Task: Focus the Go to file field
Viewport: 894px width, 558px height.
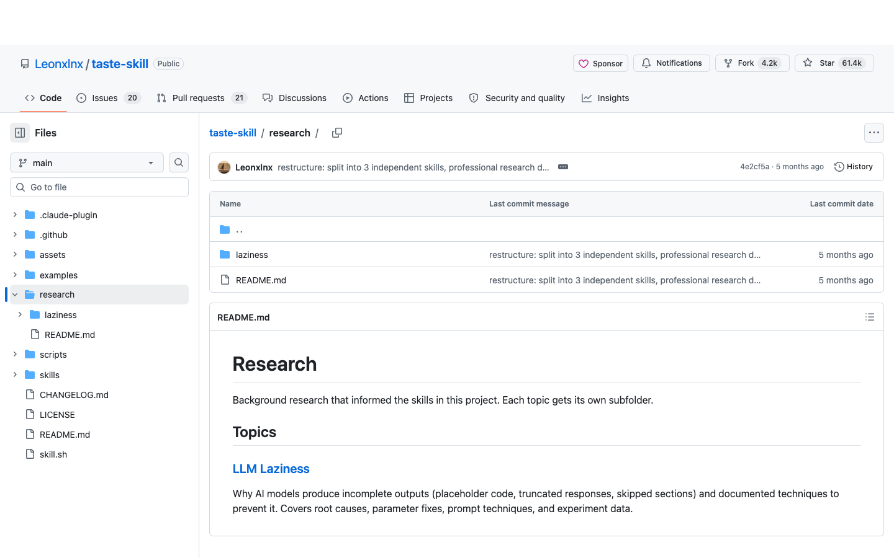Action: [x=99, y=187]
